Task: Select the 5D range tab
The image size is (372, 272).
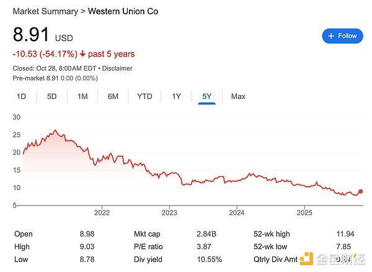Action: pos(52,96)
